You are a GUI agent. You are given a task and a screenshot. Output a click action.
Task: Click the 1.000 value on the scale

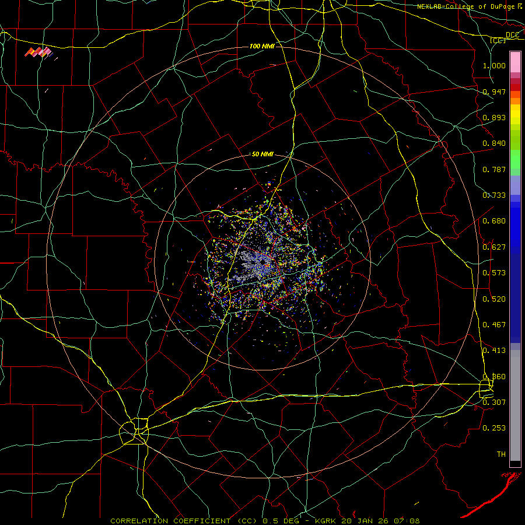494,65
